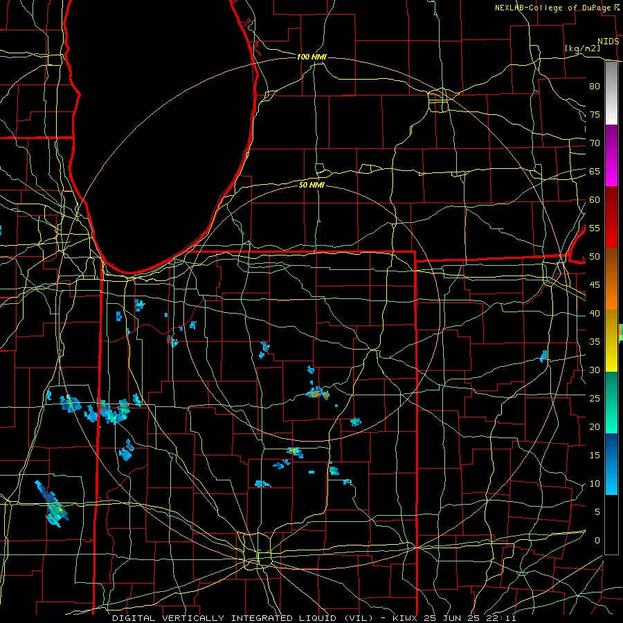Viewport: 623px width, 623px height.
Task: Pick the orange segment of the color bar
Action: click(x=611, y=294)
